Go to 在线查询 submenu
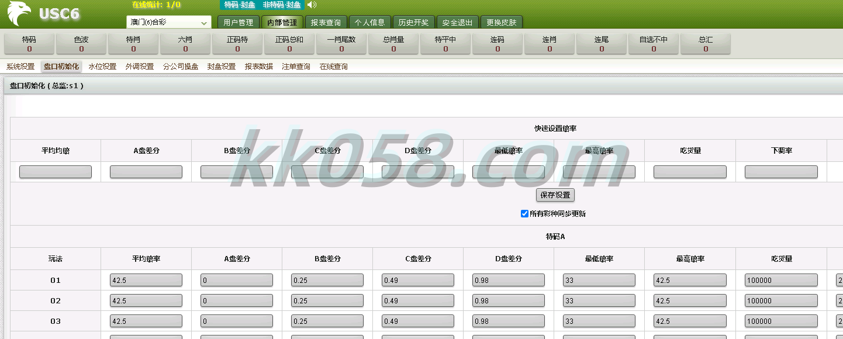 pyautogui.click(x=334, y=67)
